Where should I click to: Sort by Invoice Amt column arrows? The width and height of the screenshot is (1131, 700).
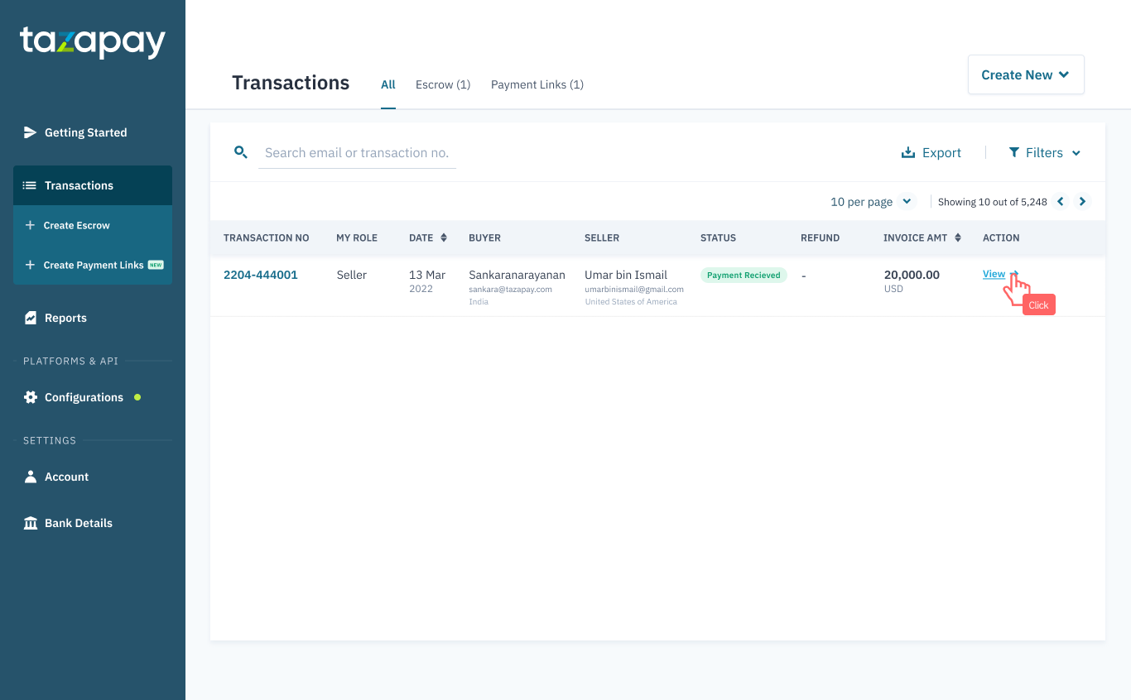958,237
